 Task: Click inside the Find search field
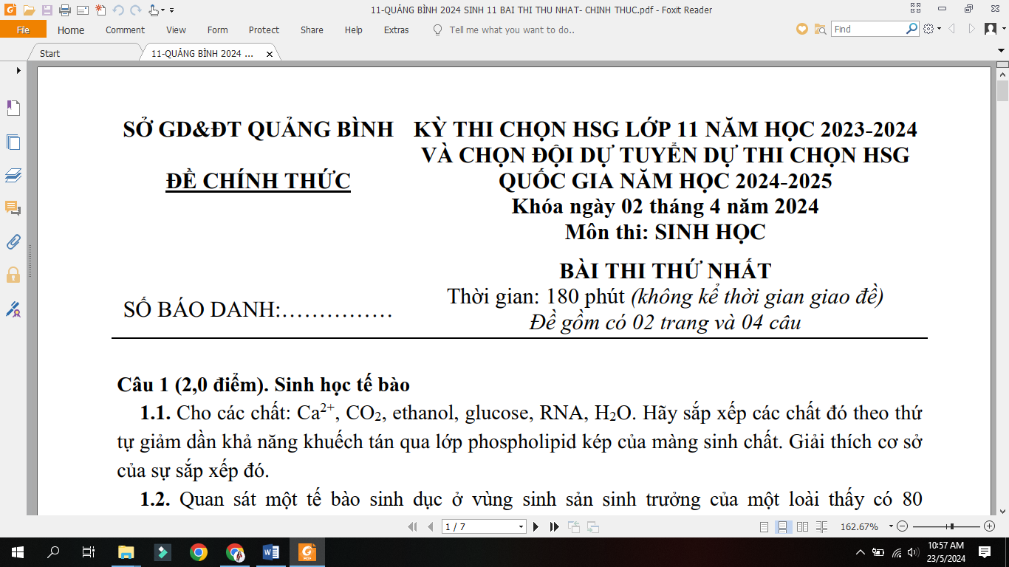pos(868,29)
